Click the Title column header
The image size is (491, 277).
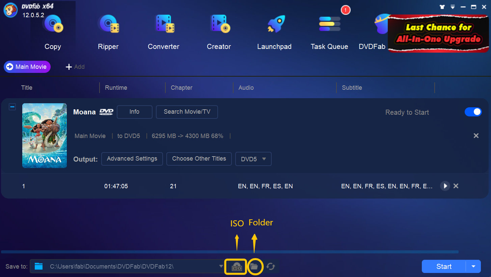(27, 88)
